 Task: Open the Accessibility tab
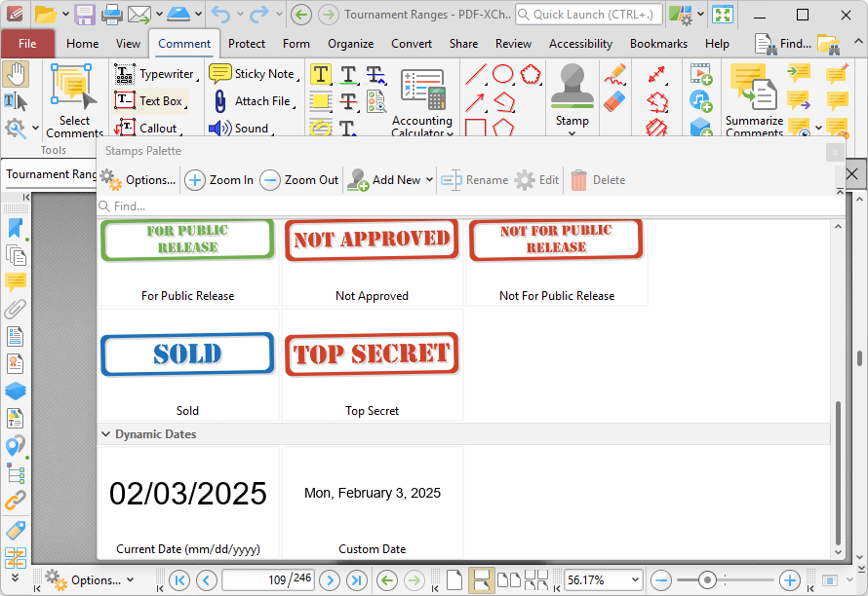click(x=580, y=44)
